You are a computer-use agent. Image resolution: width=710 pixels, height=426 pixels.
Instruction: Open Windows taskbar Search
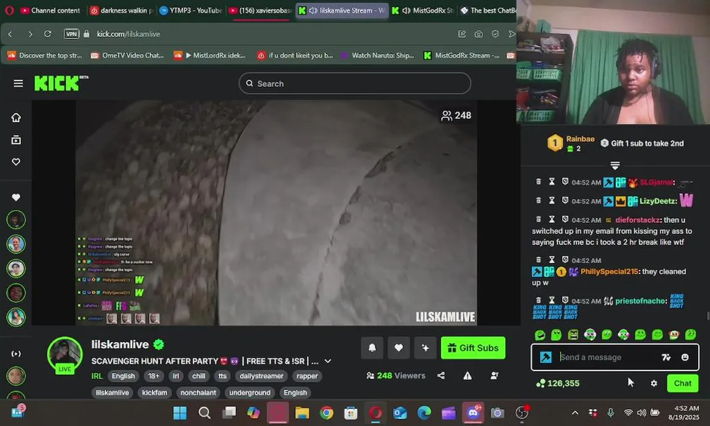tap(204, 412)
